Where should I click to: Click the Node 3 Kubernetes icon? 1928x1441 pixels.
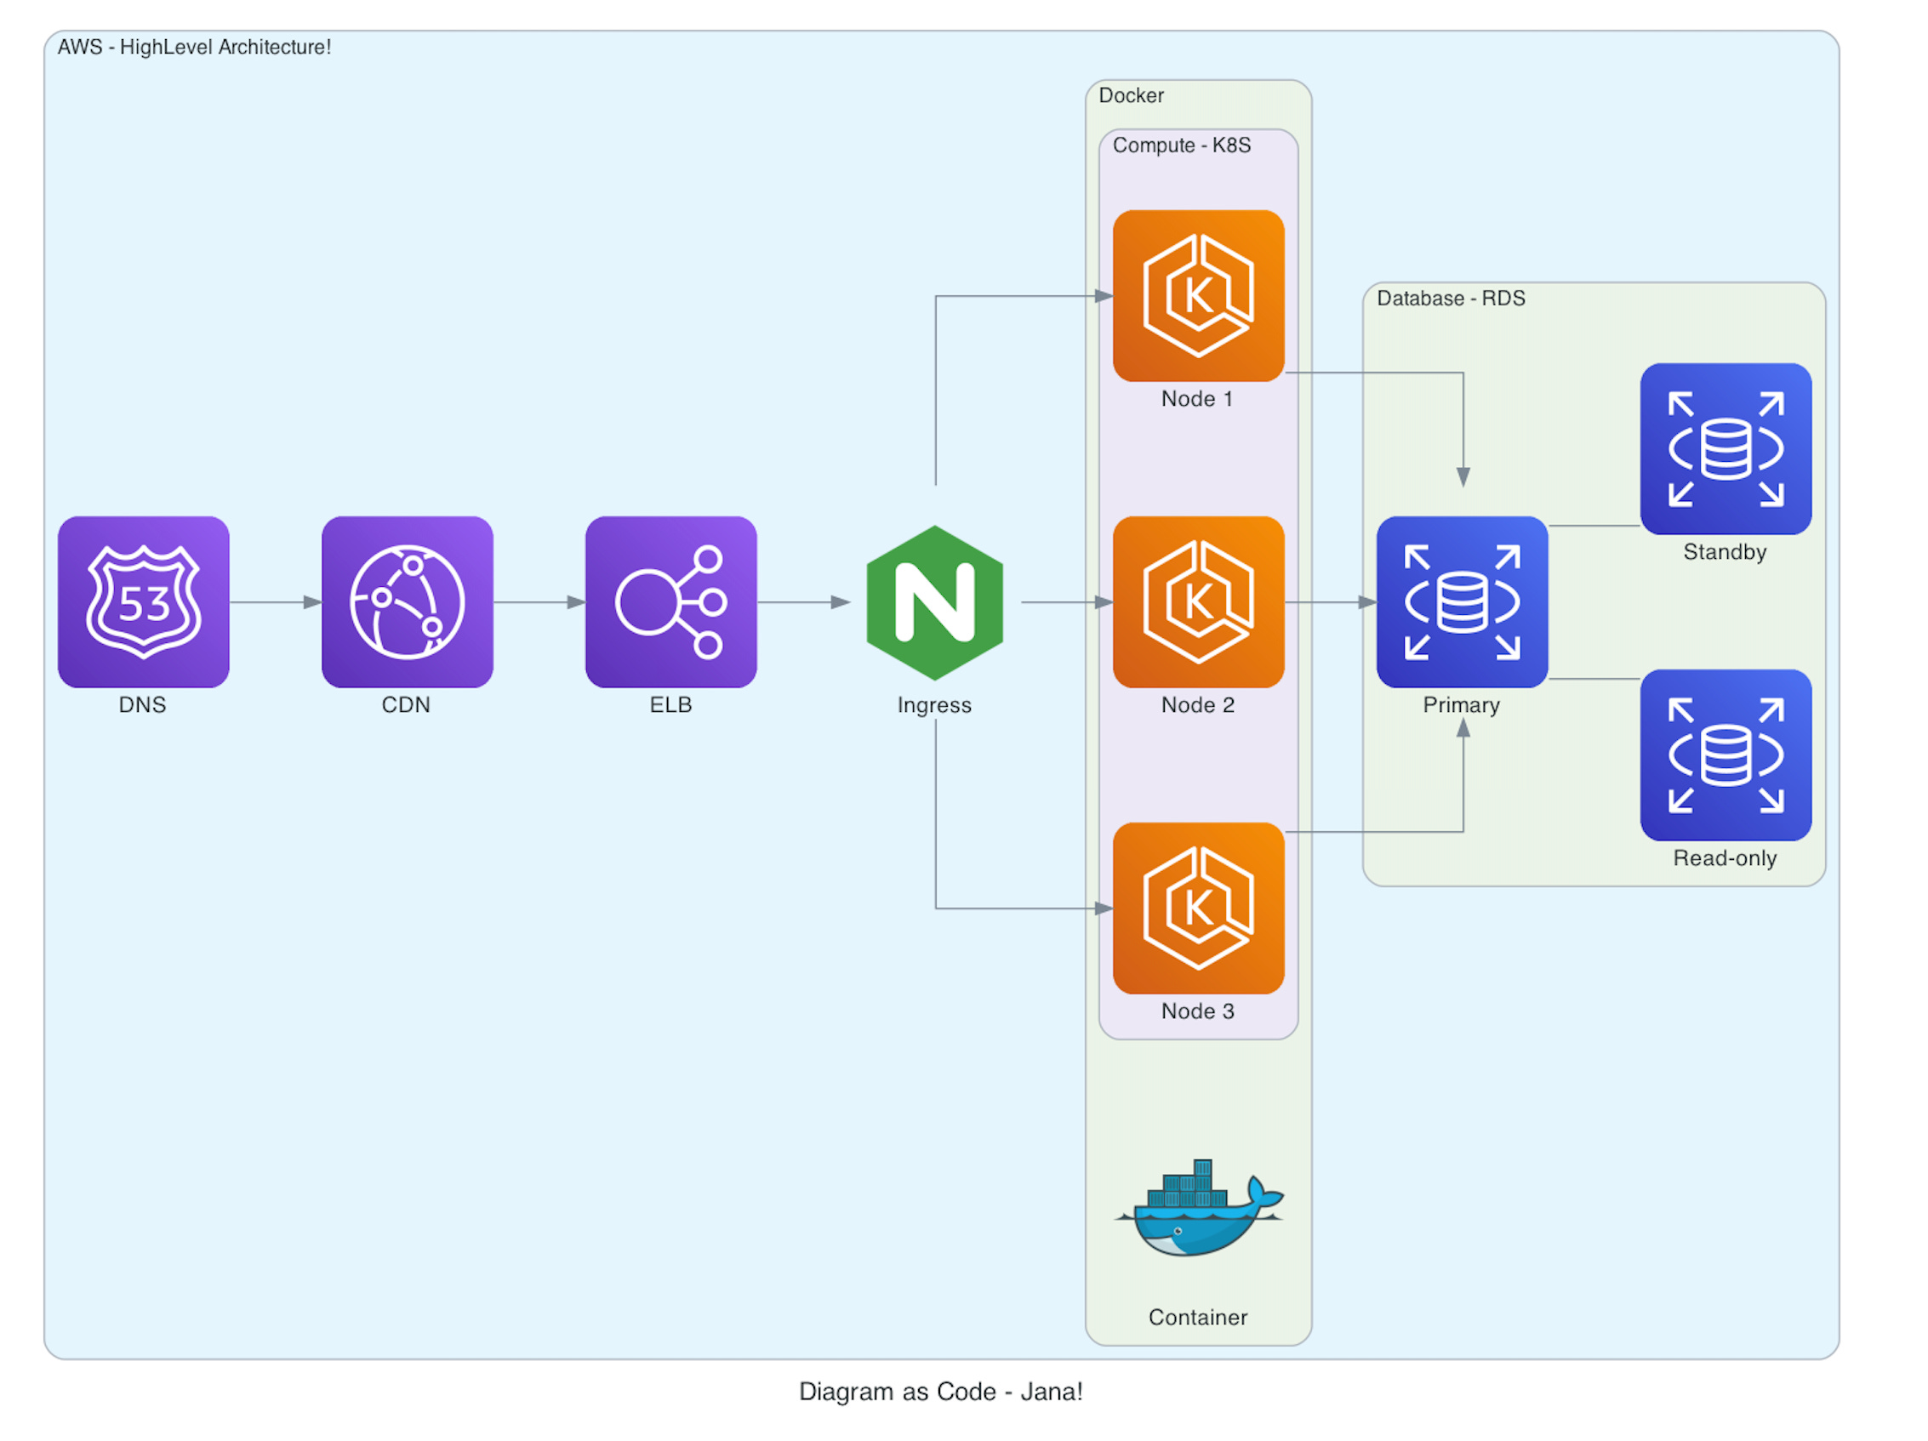pyautogui.click(x=1198, y=908)
